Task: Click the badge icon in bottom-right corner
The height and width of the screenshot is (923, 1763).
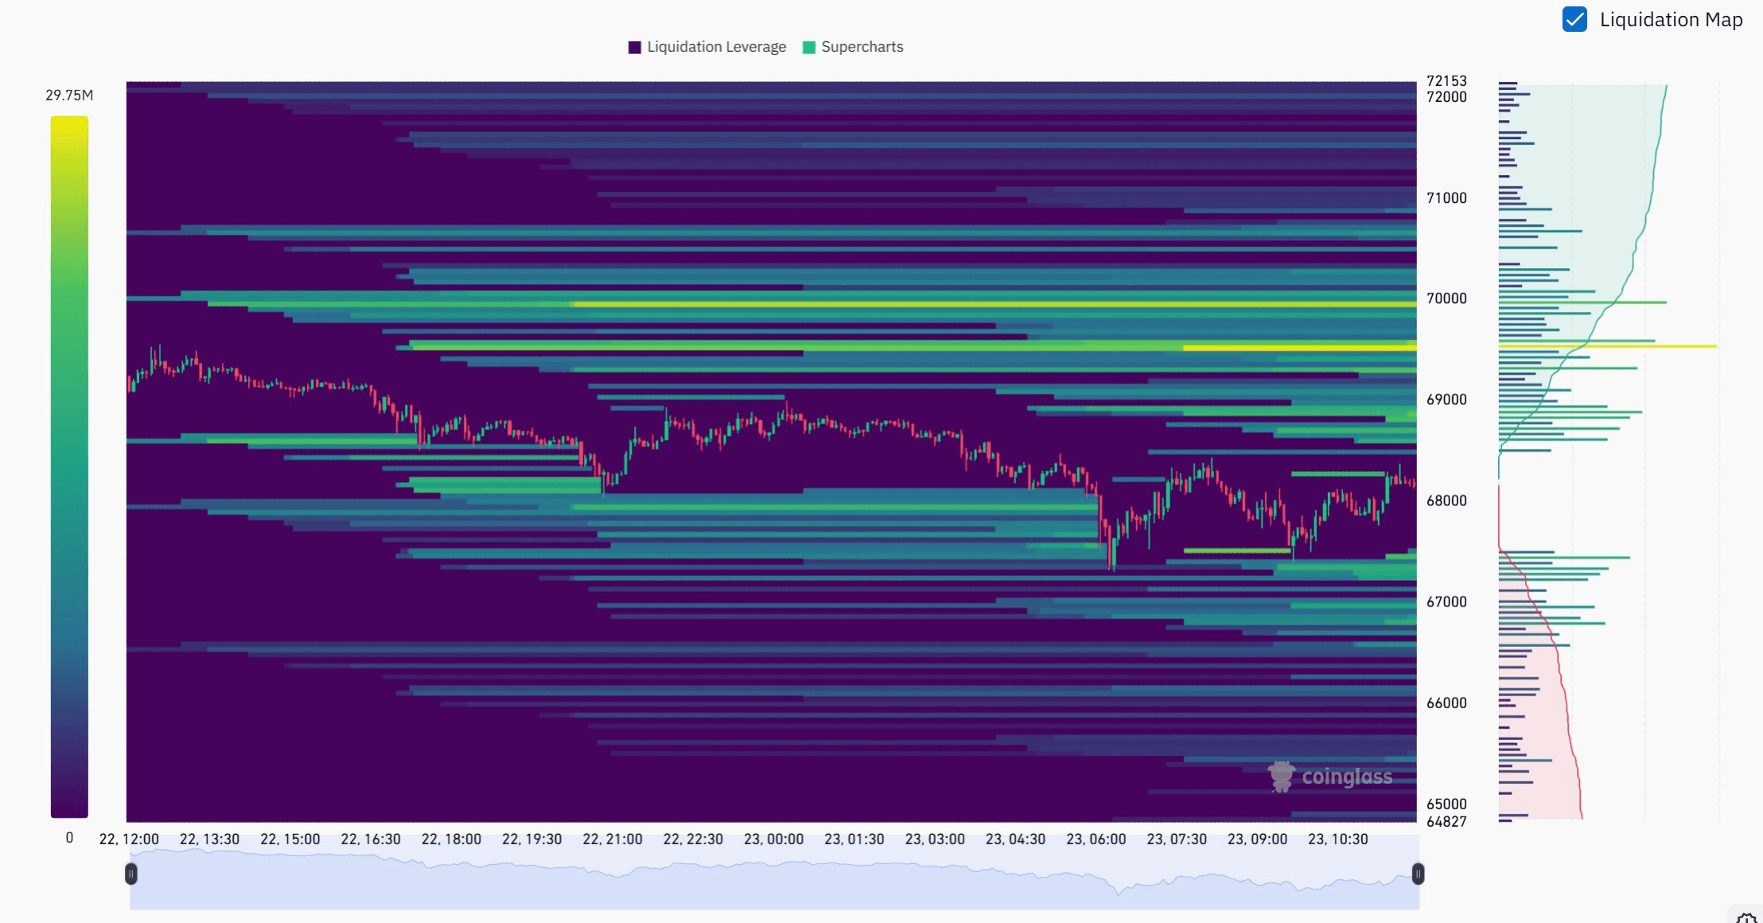Action: point(1745,917)
